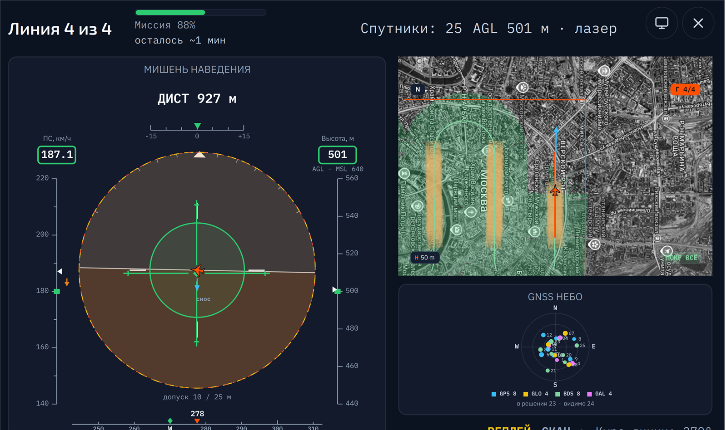Click the mission progress bar
This screenshot has height=430, width=727.
pyautogui.click(x=200, y=12)
